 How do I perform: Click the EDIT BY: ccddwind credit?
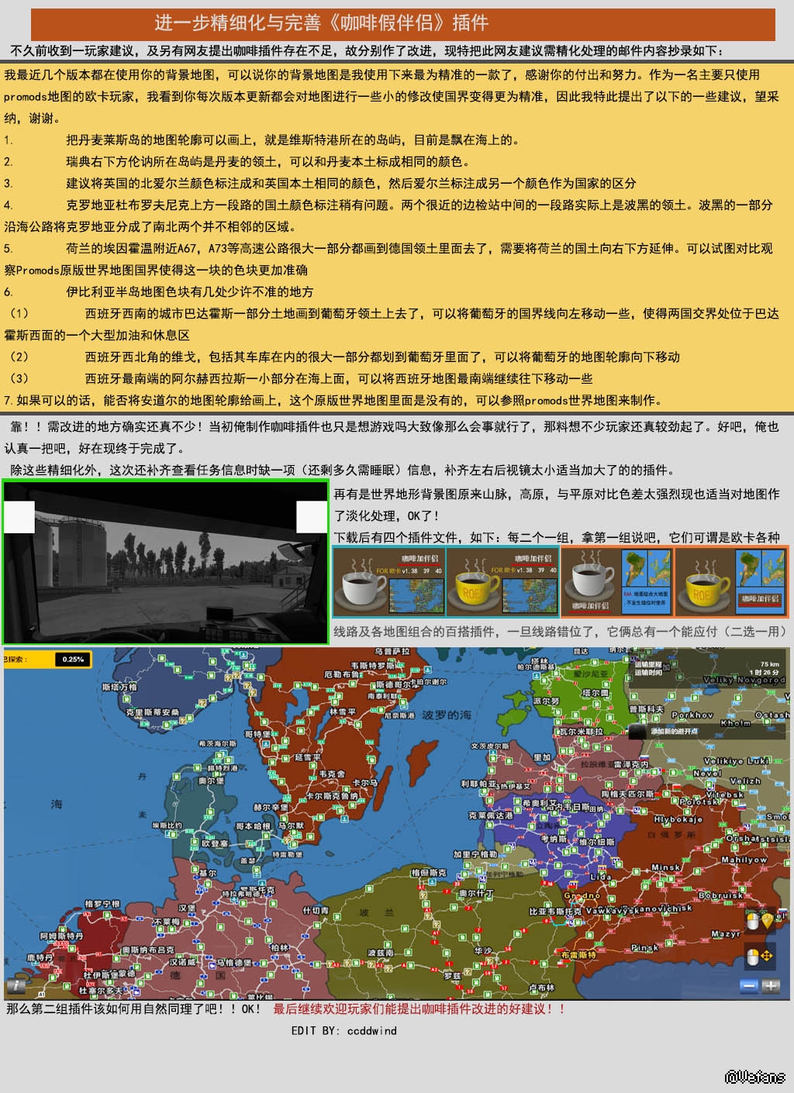pyautogui.click(x=344, y=1030)
